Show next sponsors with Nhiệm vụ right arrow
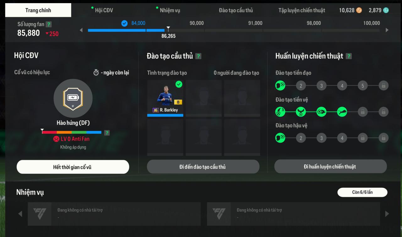 [x=387, y=214]
